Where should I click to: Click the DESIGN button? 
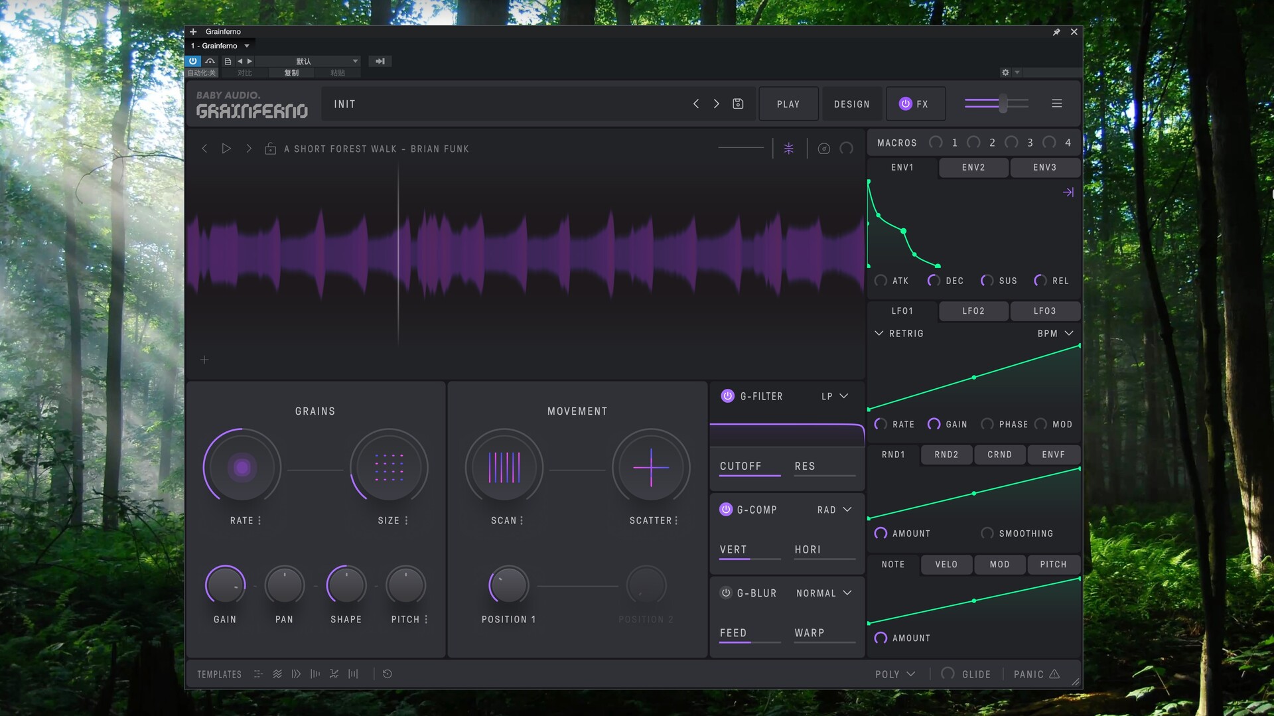coord(851,104)
